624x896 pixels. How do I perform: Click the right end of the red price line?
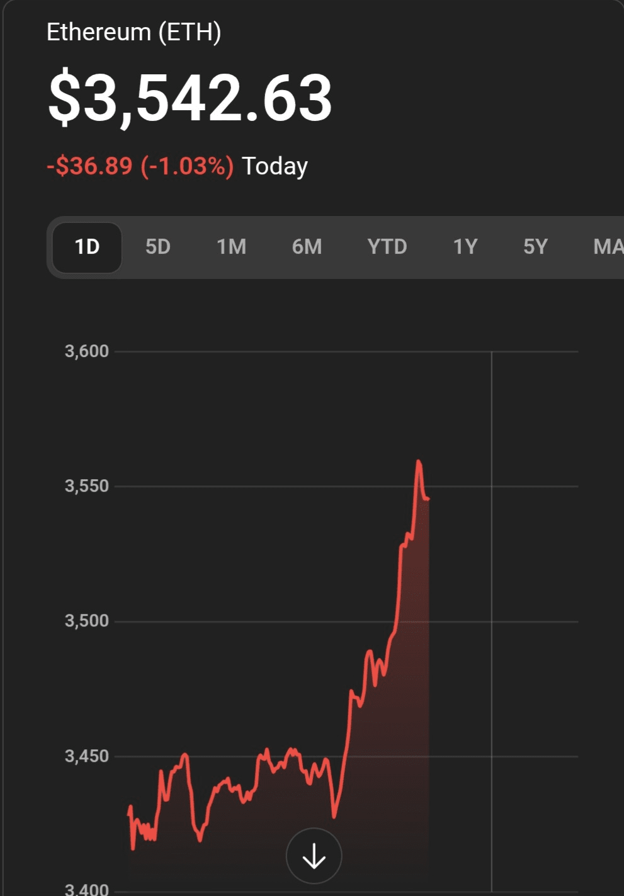[x=428, y=499]
